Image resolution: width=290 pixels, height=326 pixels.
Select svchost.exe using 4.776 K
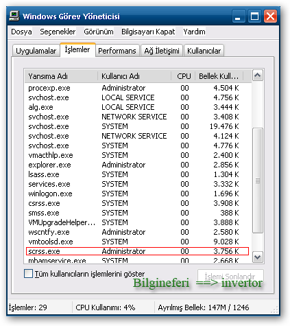137,145
